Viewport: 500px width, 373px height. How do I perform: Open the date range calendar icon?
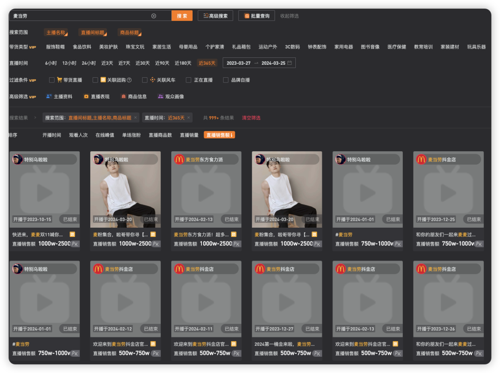[x=290, y=63]
